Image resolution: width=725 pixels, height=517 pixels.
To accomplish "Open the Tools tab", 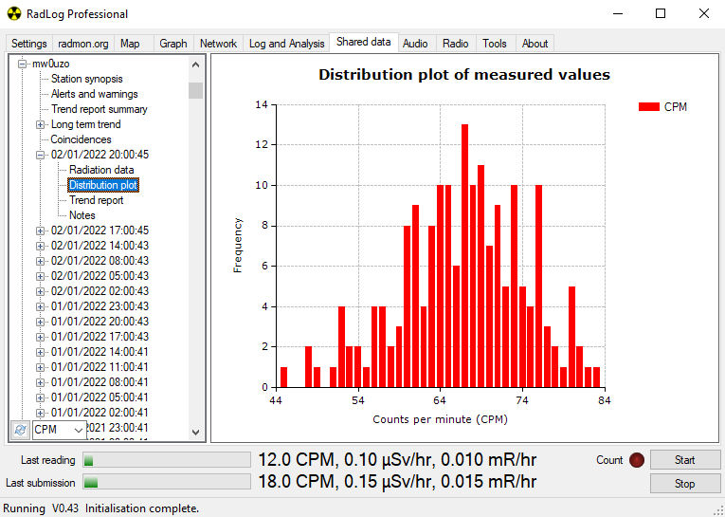I will (495, 44).
